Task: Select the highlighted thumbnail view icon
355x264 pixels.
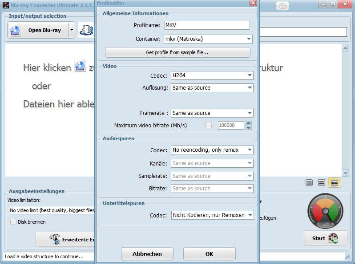Action: click(x=334, y=182)
